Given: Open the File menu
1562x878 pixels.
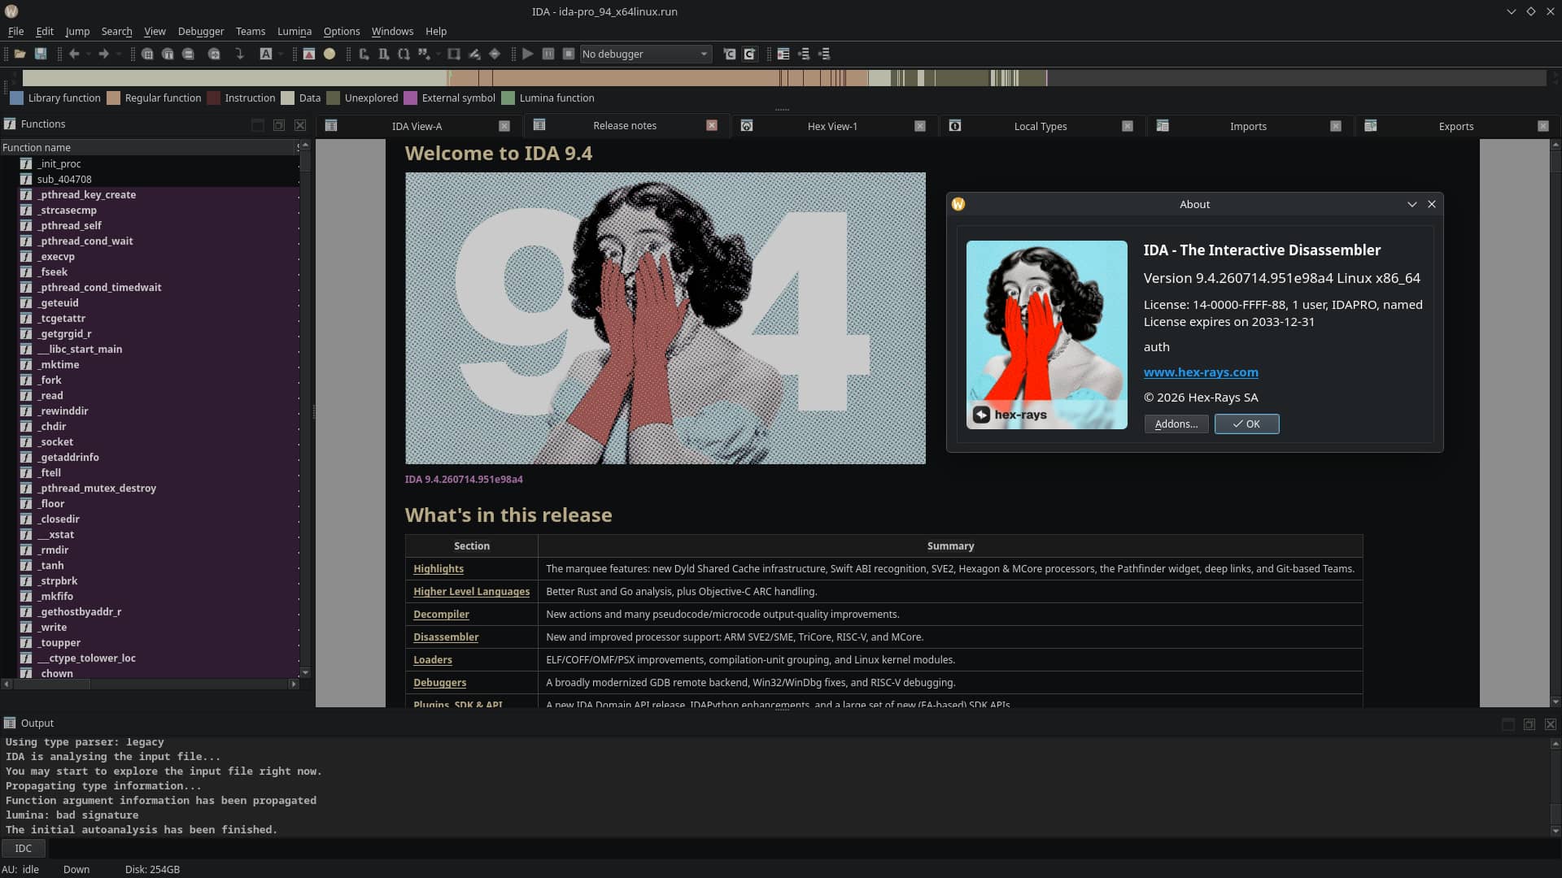Looking at the screenshot, I should click(x=15, y=31).
